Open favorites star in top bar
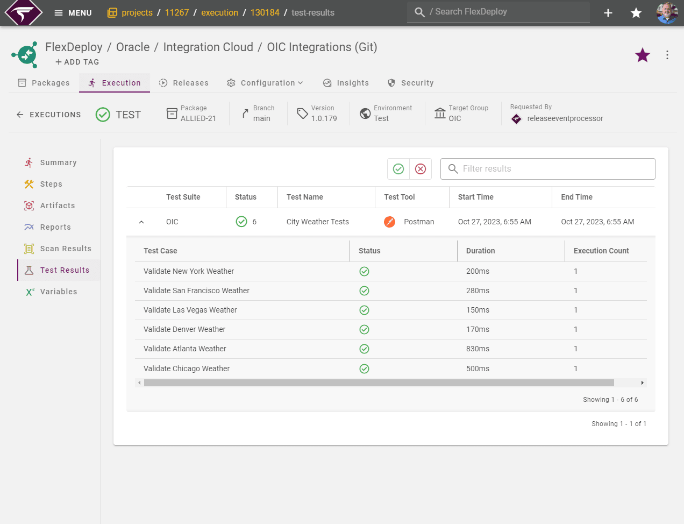The height and width of the screenshot is (524, 684). (x=636, y=13)
